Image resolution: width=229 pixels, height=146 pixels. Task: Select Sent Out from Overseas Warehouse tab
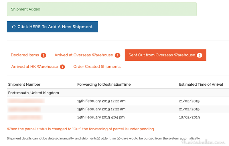[x=165, y=55]
